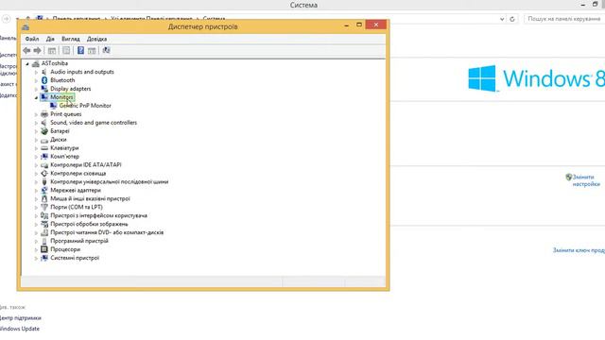605x340 pixels.
Task: Click the Forward arrow in Device Manager toolbar
Action: click(38, 50)
